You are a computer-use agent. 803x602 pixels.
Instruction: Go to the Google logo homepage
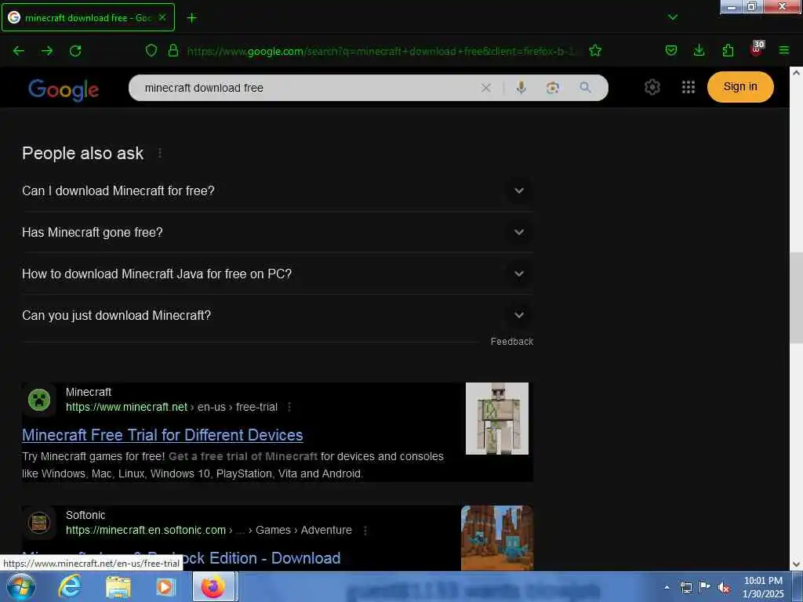[x=64, y=89]
